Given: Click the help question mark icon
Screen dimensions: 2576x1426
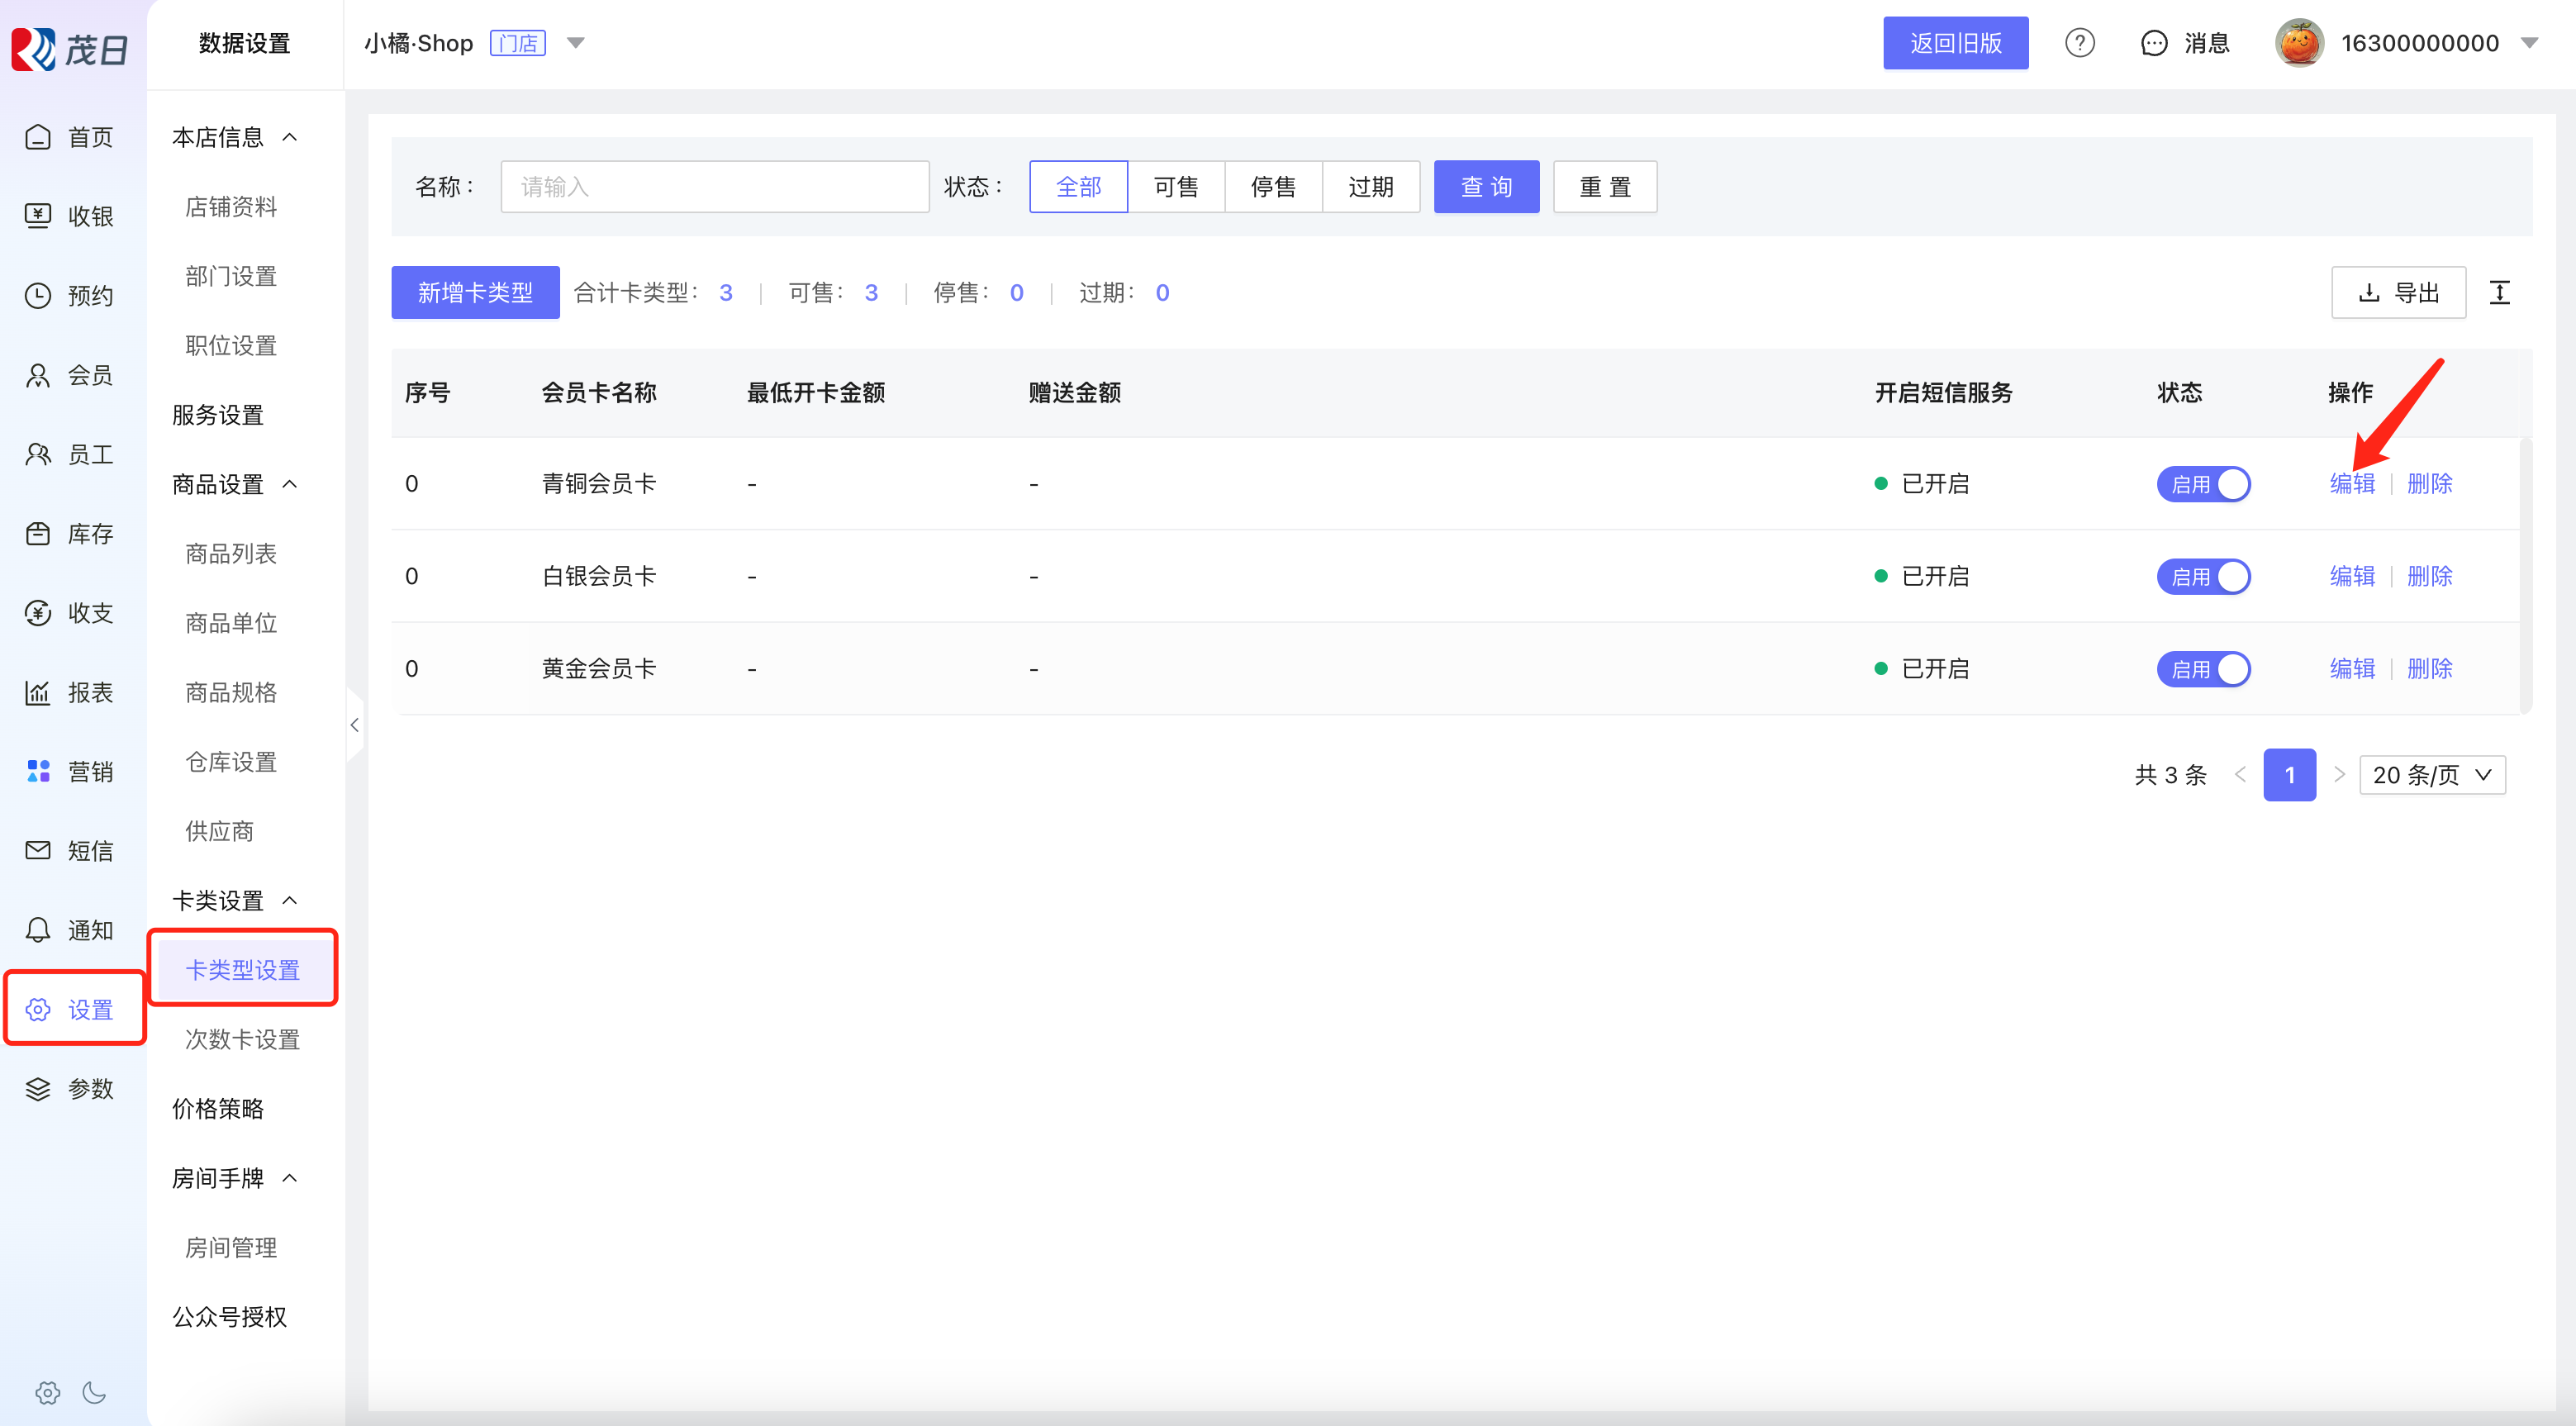Looking at the screenshot, I should (2079, 43).
